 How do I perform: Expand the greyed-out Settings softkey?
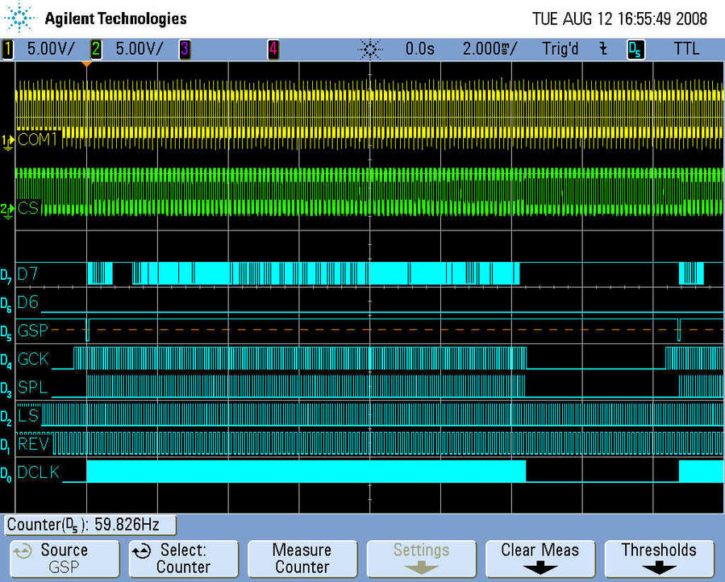[x=420, y=558]
